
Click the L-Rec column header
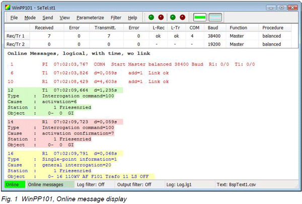(x=159, y=28)
